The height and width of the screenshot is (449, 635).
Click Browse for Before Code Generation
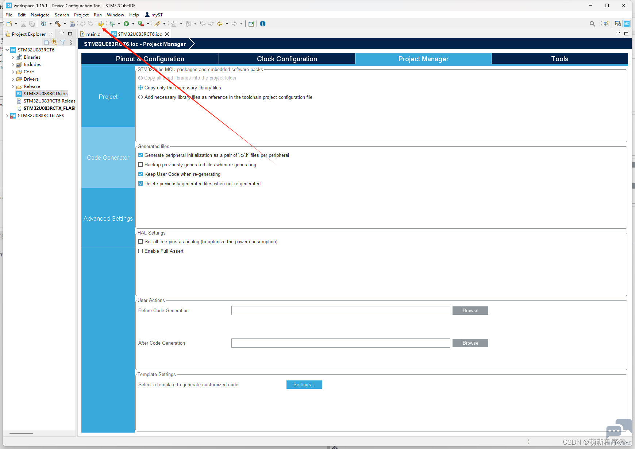point(470,310)
